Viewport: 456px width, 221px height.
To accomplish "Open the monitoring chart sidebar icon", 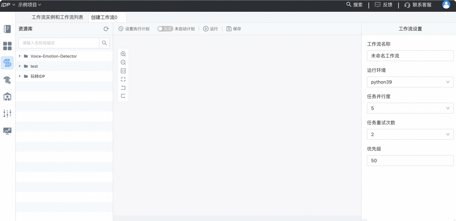I will (x=7, y=131).
